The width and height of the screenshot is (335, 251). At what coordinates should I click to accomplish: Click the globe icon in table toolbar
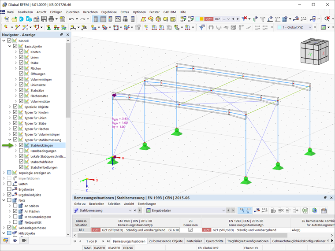pyautogui.click(x=314, y=210)
